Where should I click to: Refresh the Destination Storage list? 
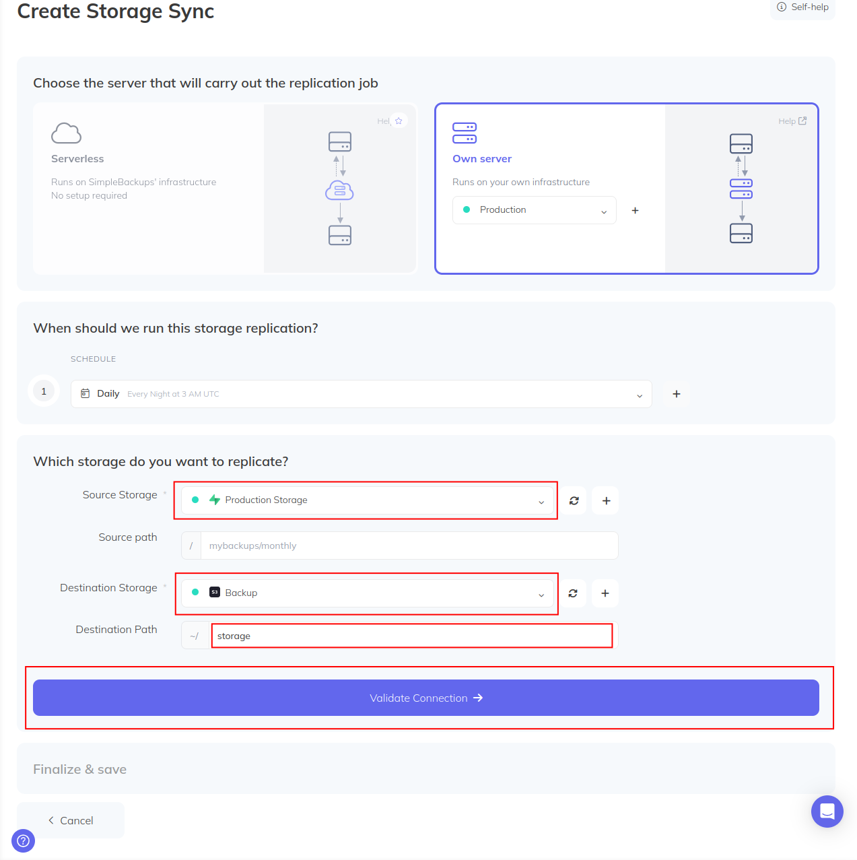573,593
